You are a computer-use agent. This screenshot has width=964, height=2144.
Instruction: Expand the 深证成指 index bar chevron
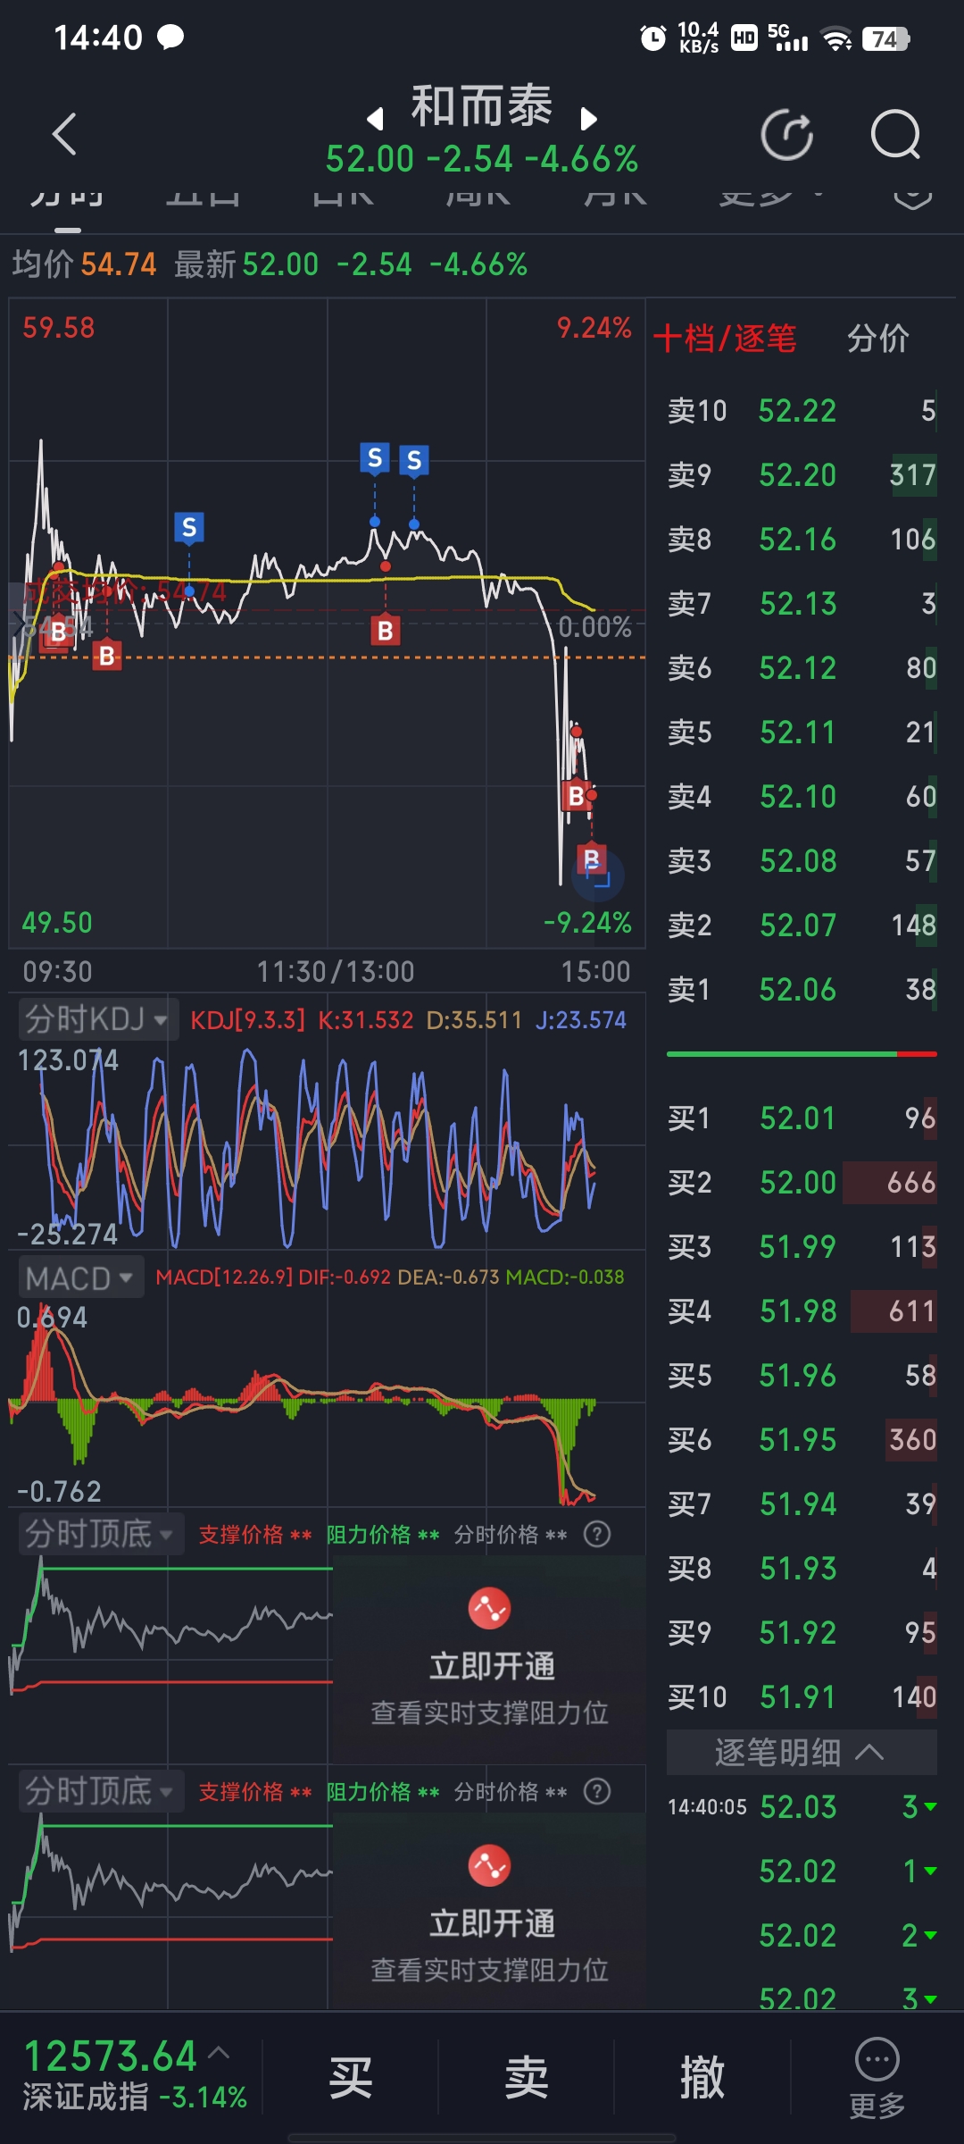click(220, 2052)
